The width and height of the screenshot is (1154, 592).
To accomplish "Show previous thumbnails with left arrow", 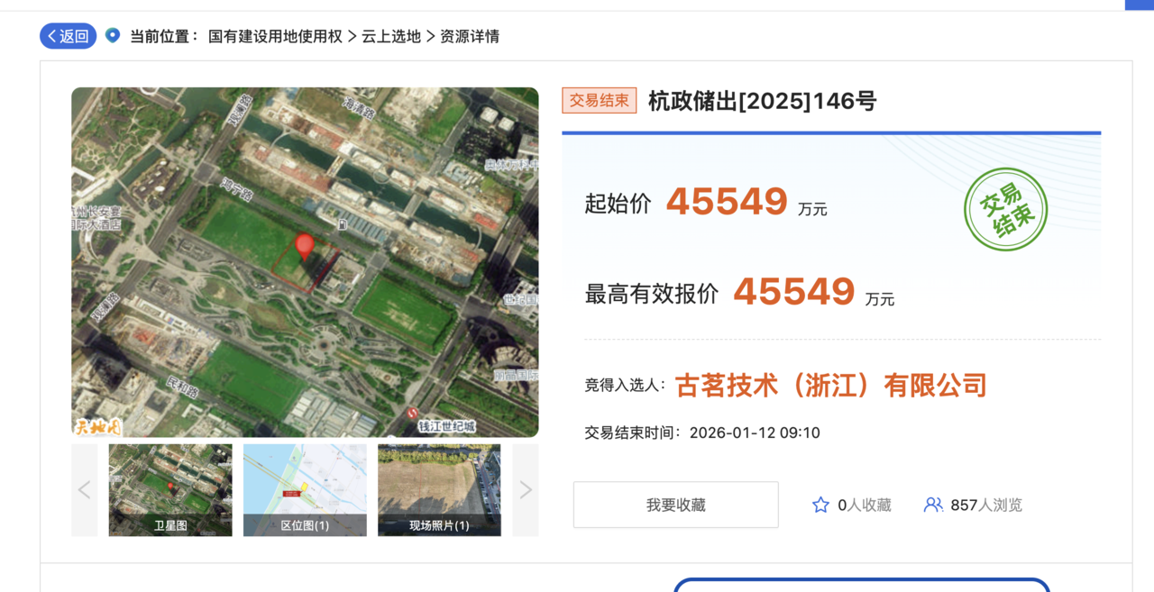I will [85, 490].
